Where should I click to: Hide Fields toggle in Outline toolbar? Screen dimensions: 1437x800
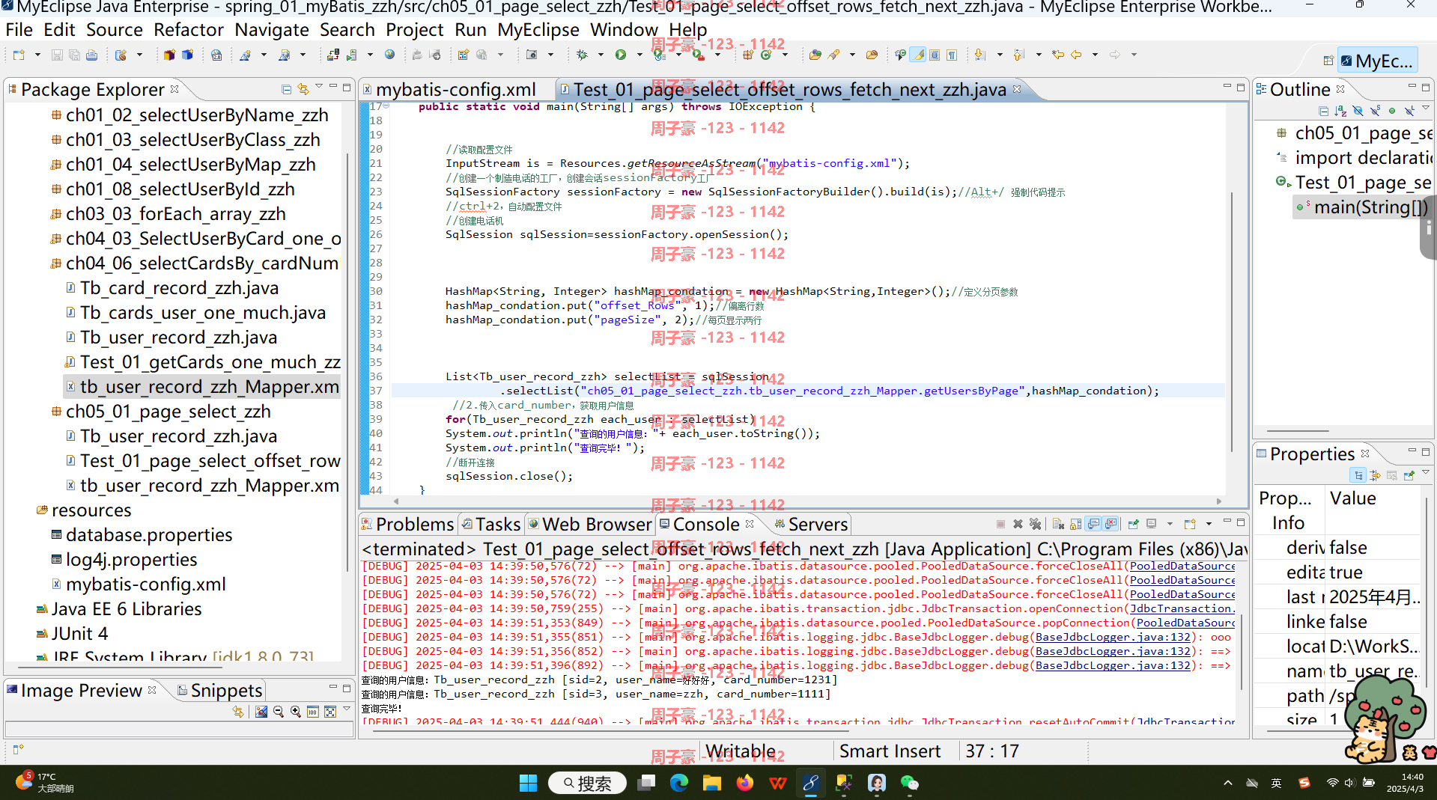[x=1358, y=111]
